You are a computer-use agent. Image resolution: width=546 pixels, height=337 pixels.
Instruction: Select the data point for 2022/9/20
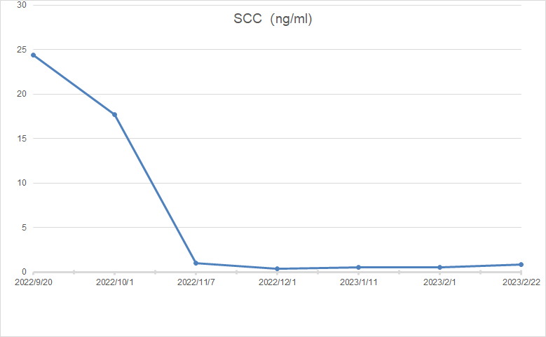pyautogui.click(x=33, y=55)
